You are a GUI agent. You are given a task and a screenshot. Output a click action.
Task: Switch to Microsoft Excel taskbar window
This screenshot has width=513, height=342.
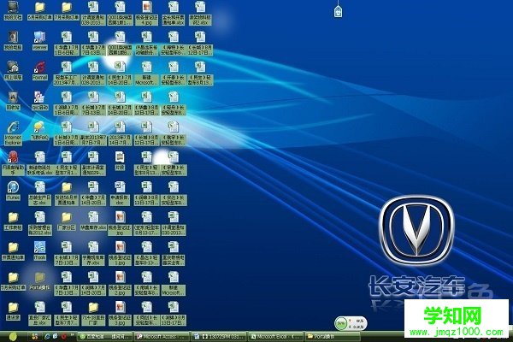(275, 336)
